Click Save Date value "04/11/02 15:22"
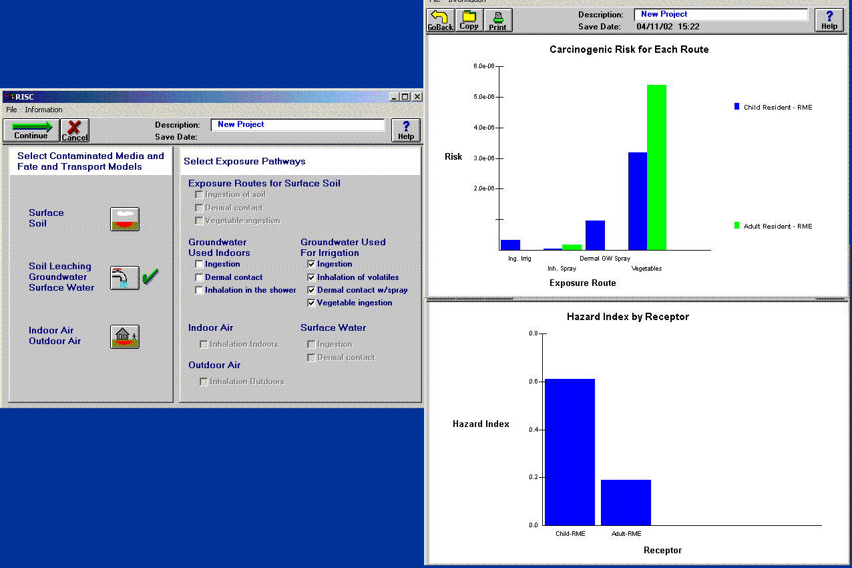The width and height of the screenshot is (852, 568). pos(668,27)
